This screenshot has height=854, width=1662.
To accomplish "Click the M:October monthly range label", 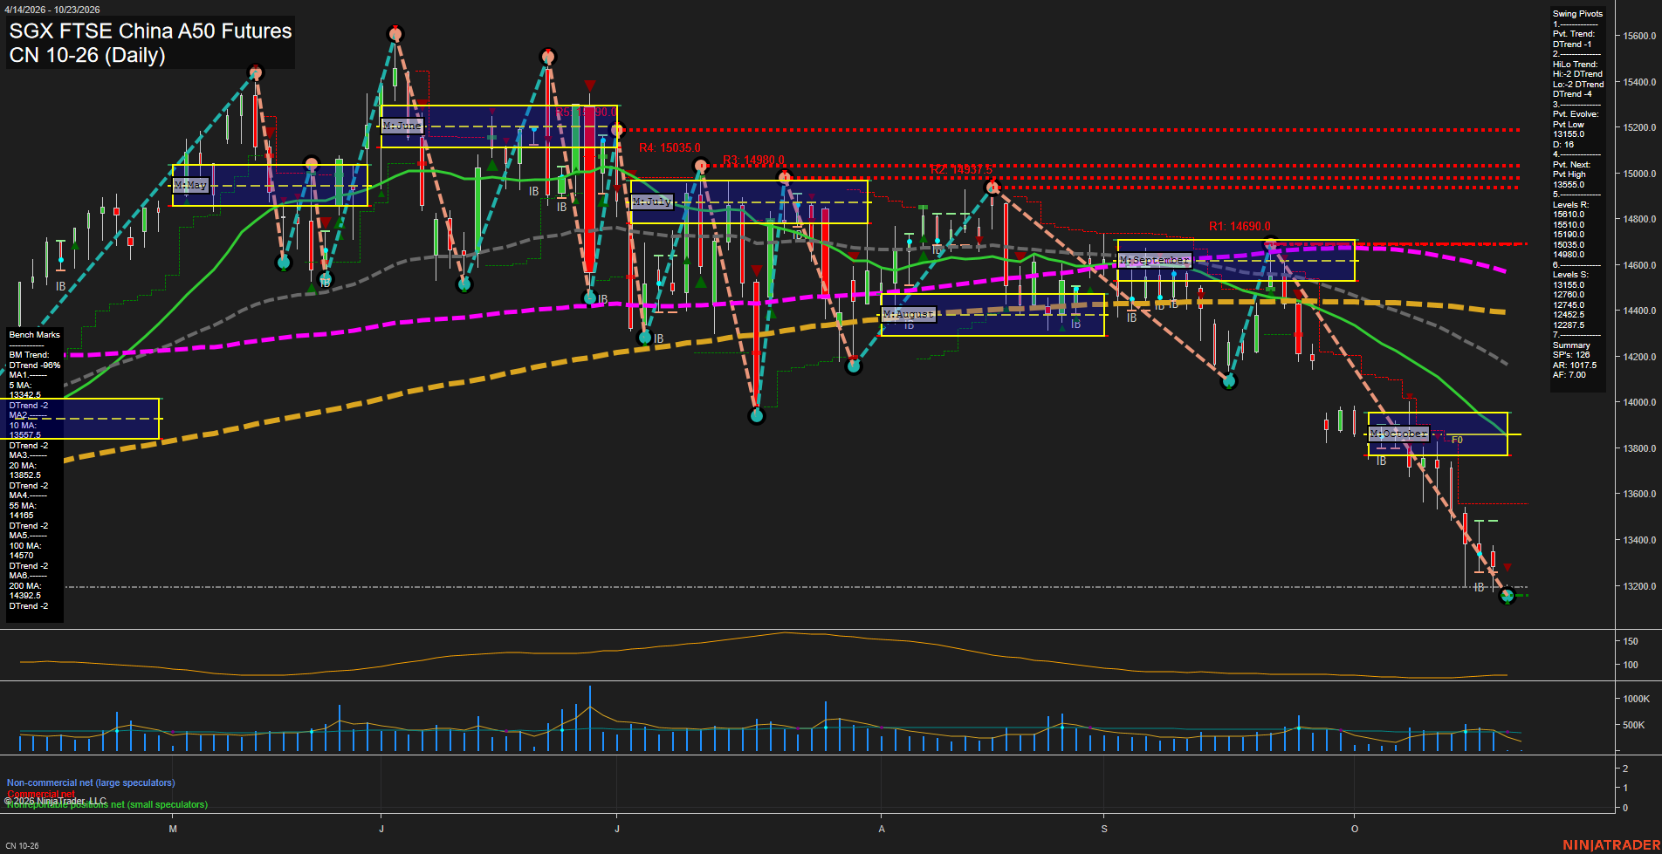I will point(1399,434).
